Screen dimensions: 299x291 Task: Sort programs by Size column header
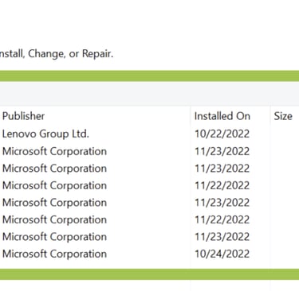pyautogui.click(x=283, y=116)
